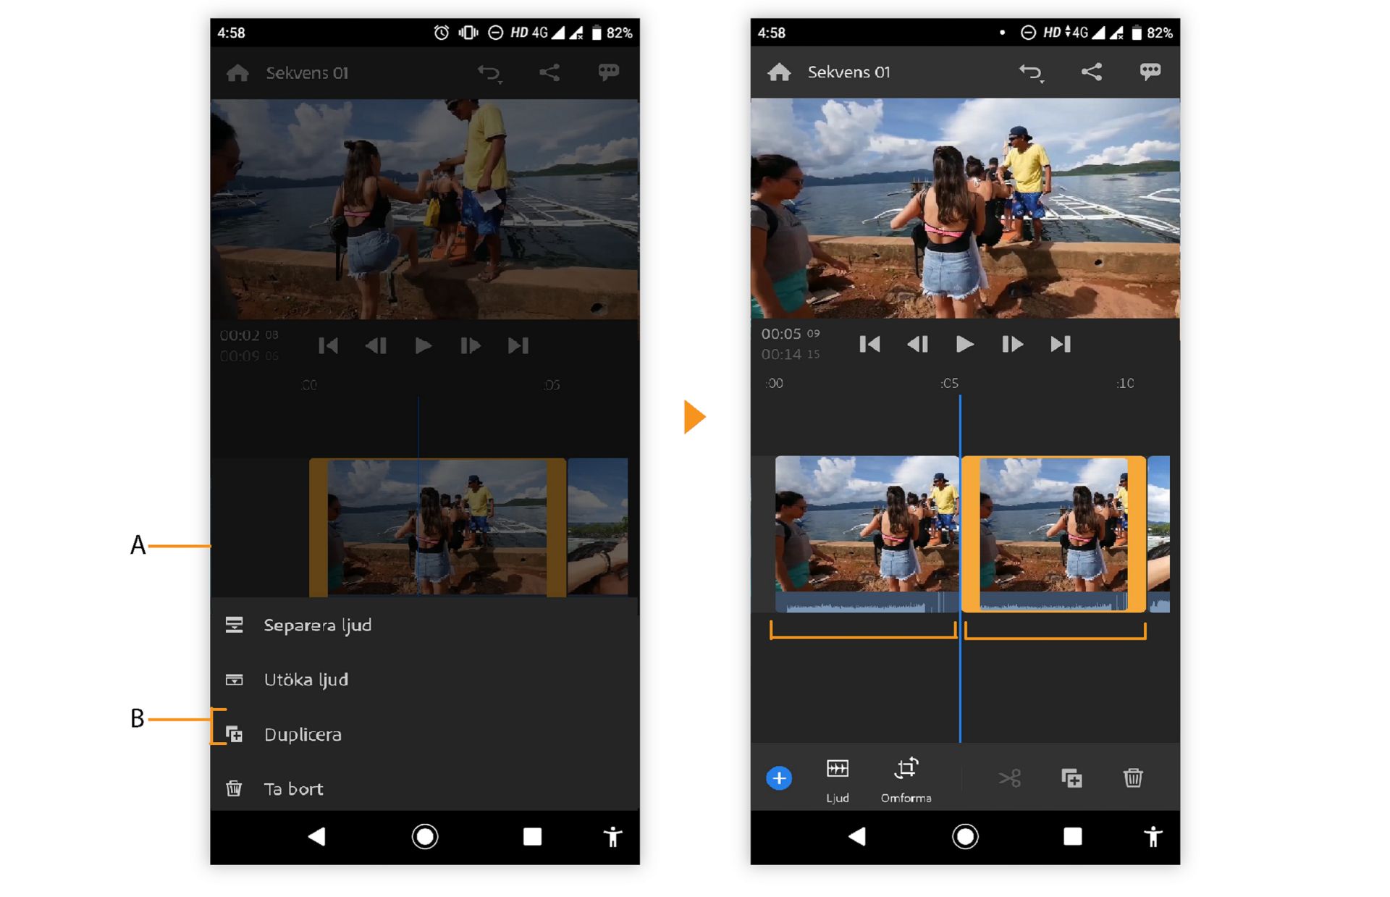Screen dimensions: 1390x897
Task: Tap home icon next to Sekvens 01 on right
Action: (779, 72)
